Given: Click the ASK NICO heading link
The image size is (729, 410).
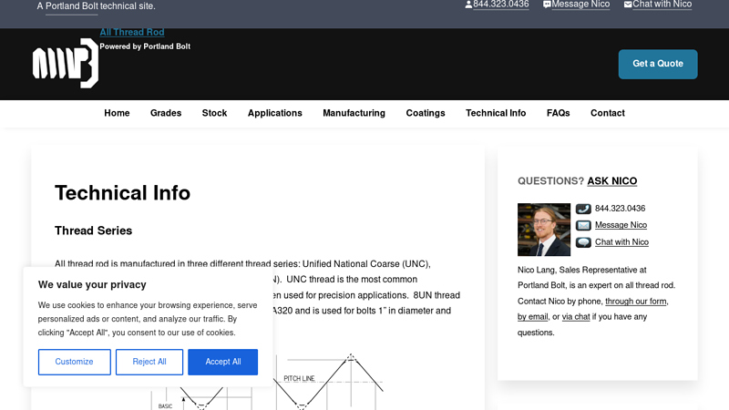Looking at the screenshot, I should (x=611, y=180).
